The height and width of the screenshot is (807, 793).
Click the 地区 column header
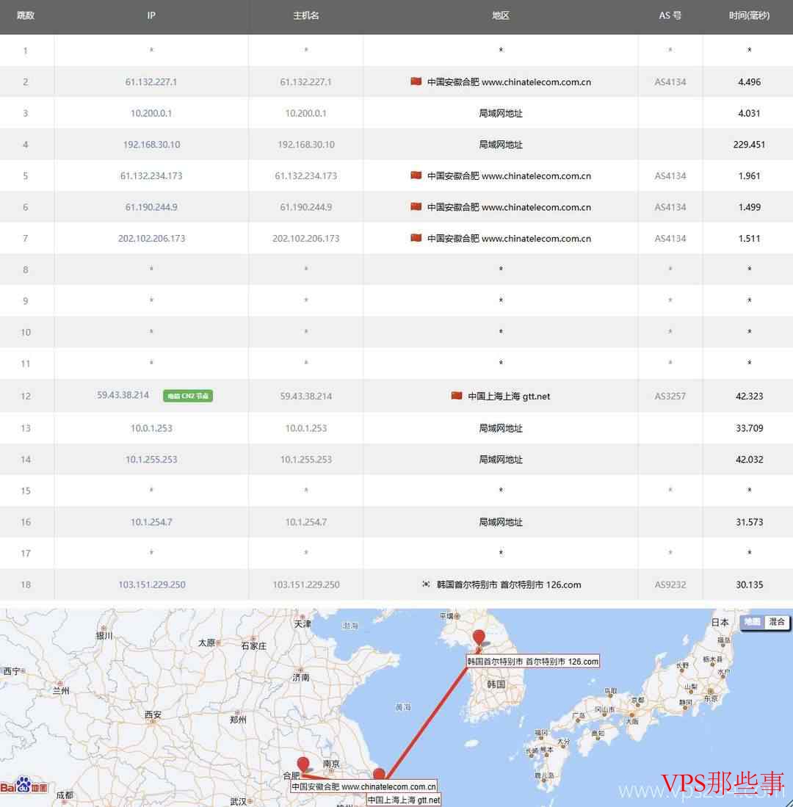coord(501,15)
